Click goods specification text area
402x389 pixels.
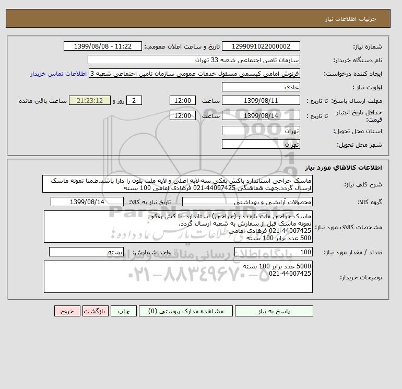tap(178, 227)
